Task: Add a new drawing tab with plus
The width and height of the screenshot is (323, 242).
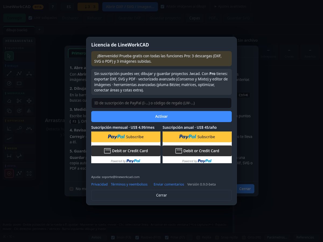Action: (39, 30)
